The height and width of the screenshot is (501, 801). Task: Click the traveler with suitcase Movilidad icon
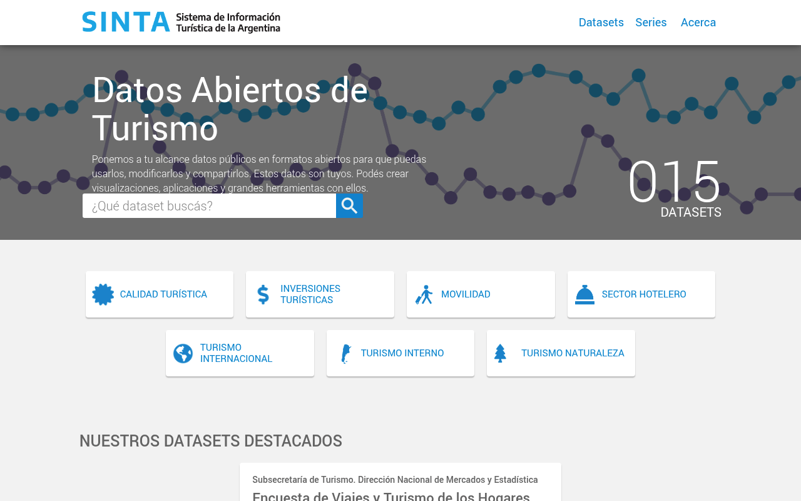[424, 294]
